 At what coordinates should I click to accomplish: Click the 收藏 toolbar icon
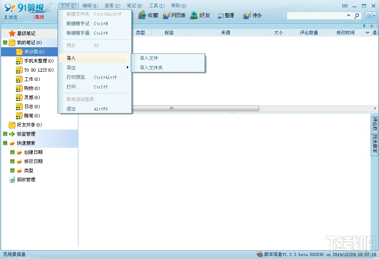coord(142,15)
